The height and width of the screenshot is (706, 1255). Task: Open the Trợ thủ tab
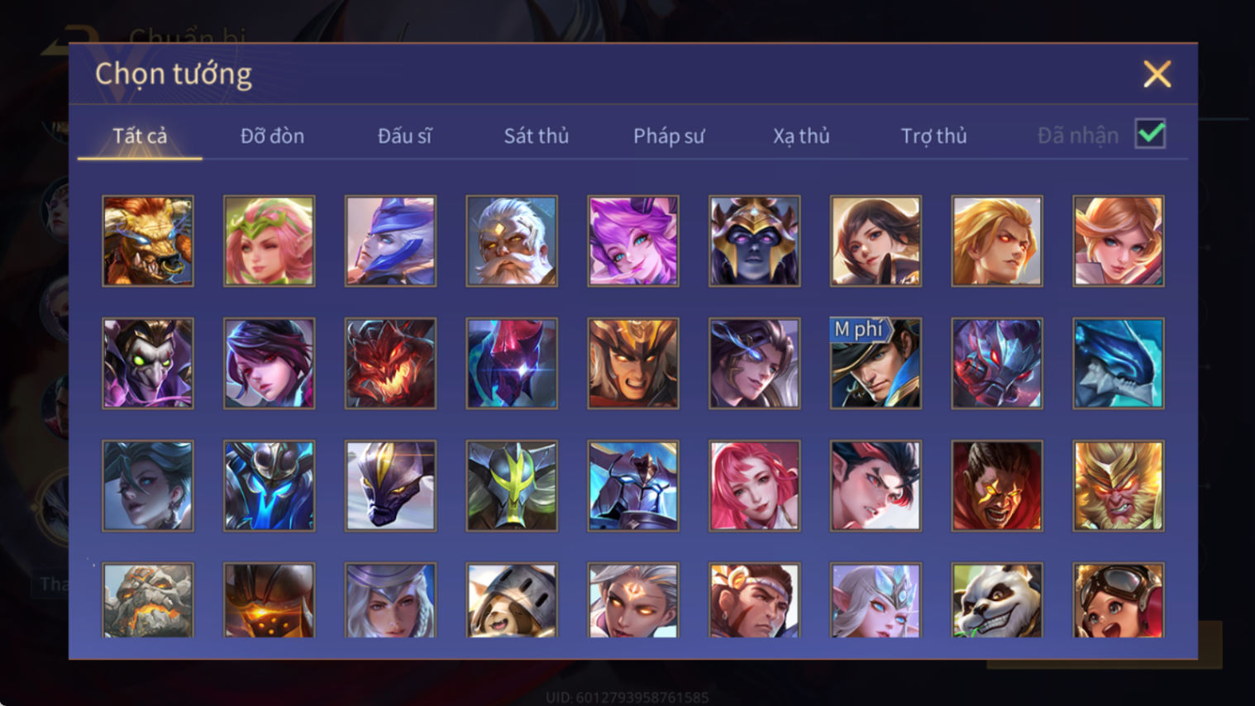click(933, 136)
